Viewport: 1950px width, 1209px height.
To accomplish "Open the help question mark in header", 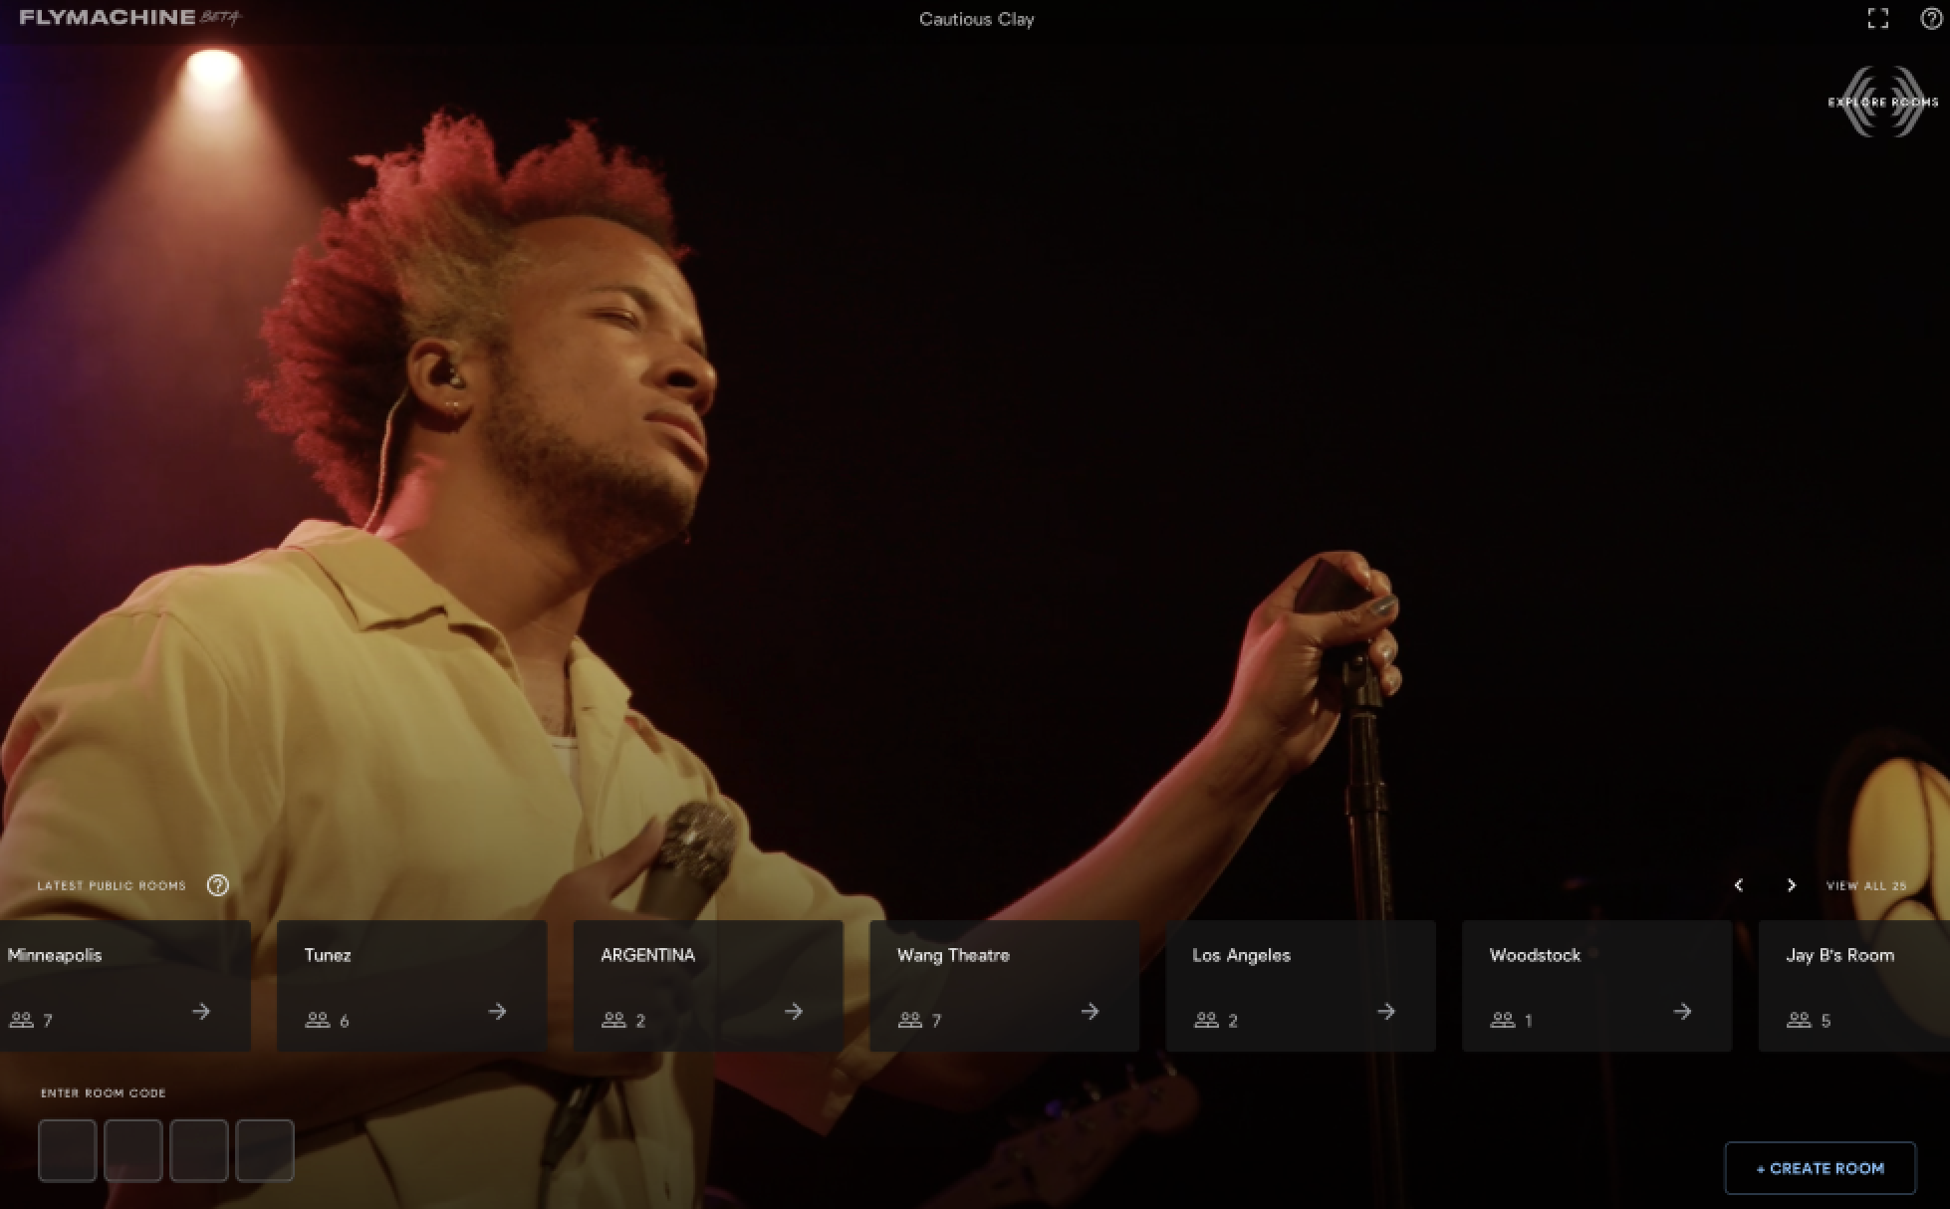I will click(x=1930, y=19).
